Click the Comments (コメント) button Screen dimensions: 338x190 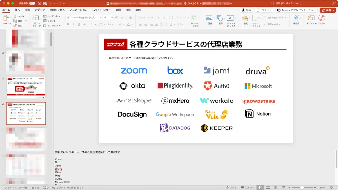[264, 10]
